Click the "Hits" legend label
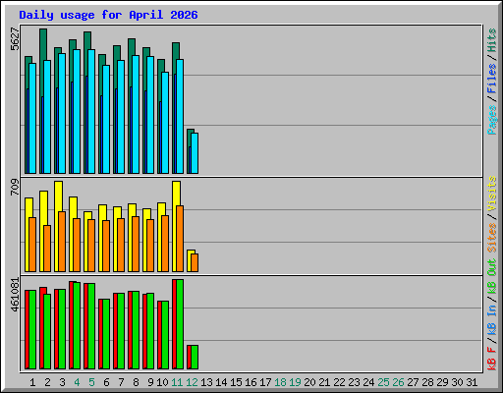This screenshot has width=503, height=393. click(492, 40)
